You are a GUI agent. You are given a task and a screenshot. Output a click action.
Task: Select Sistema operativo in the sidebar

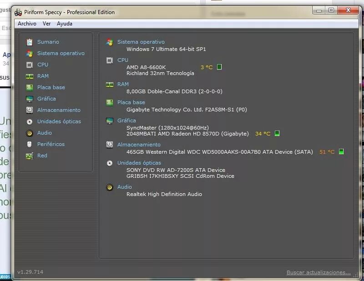coord(61,53)
